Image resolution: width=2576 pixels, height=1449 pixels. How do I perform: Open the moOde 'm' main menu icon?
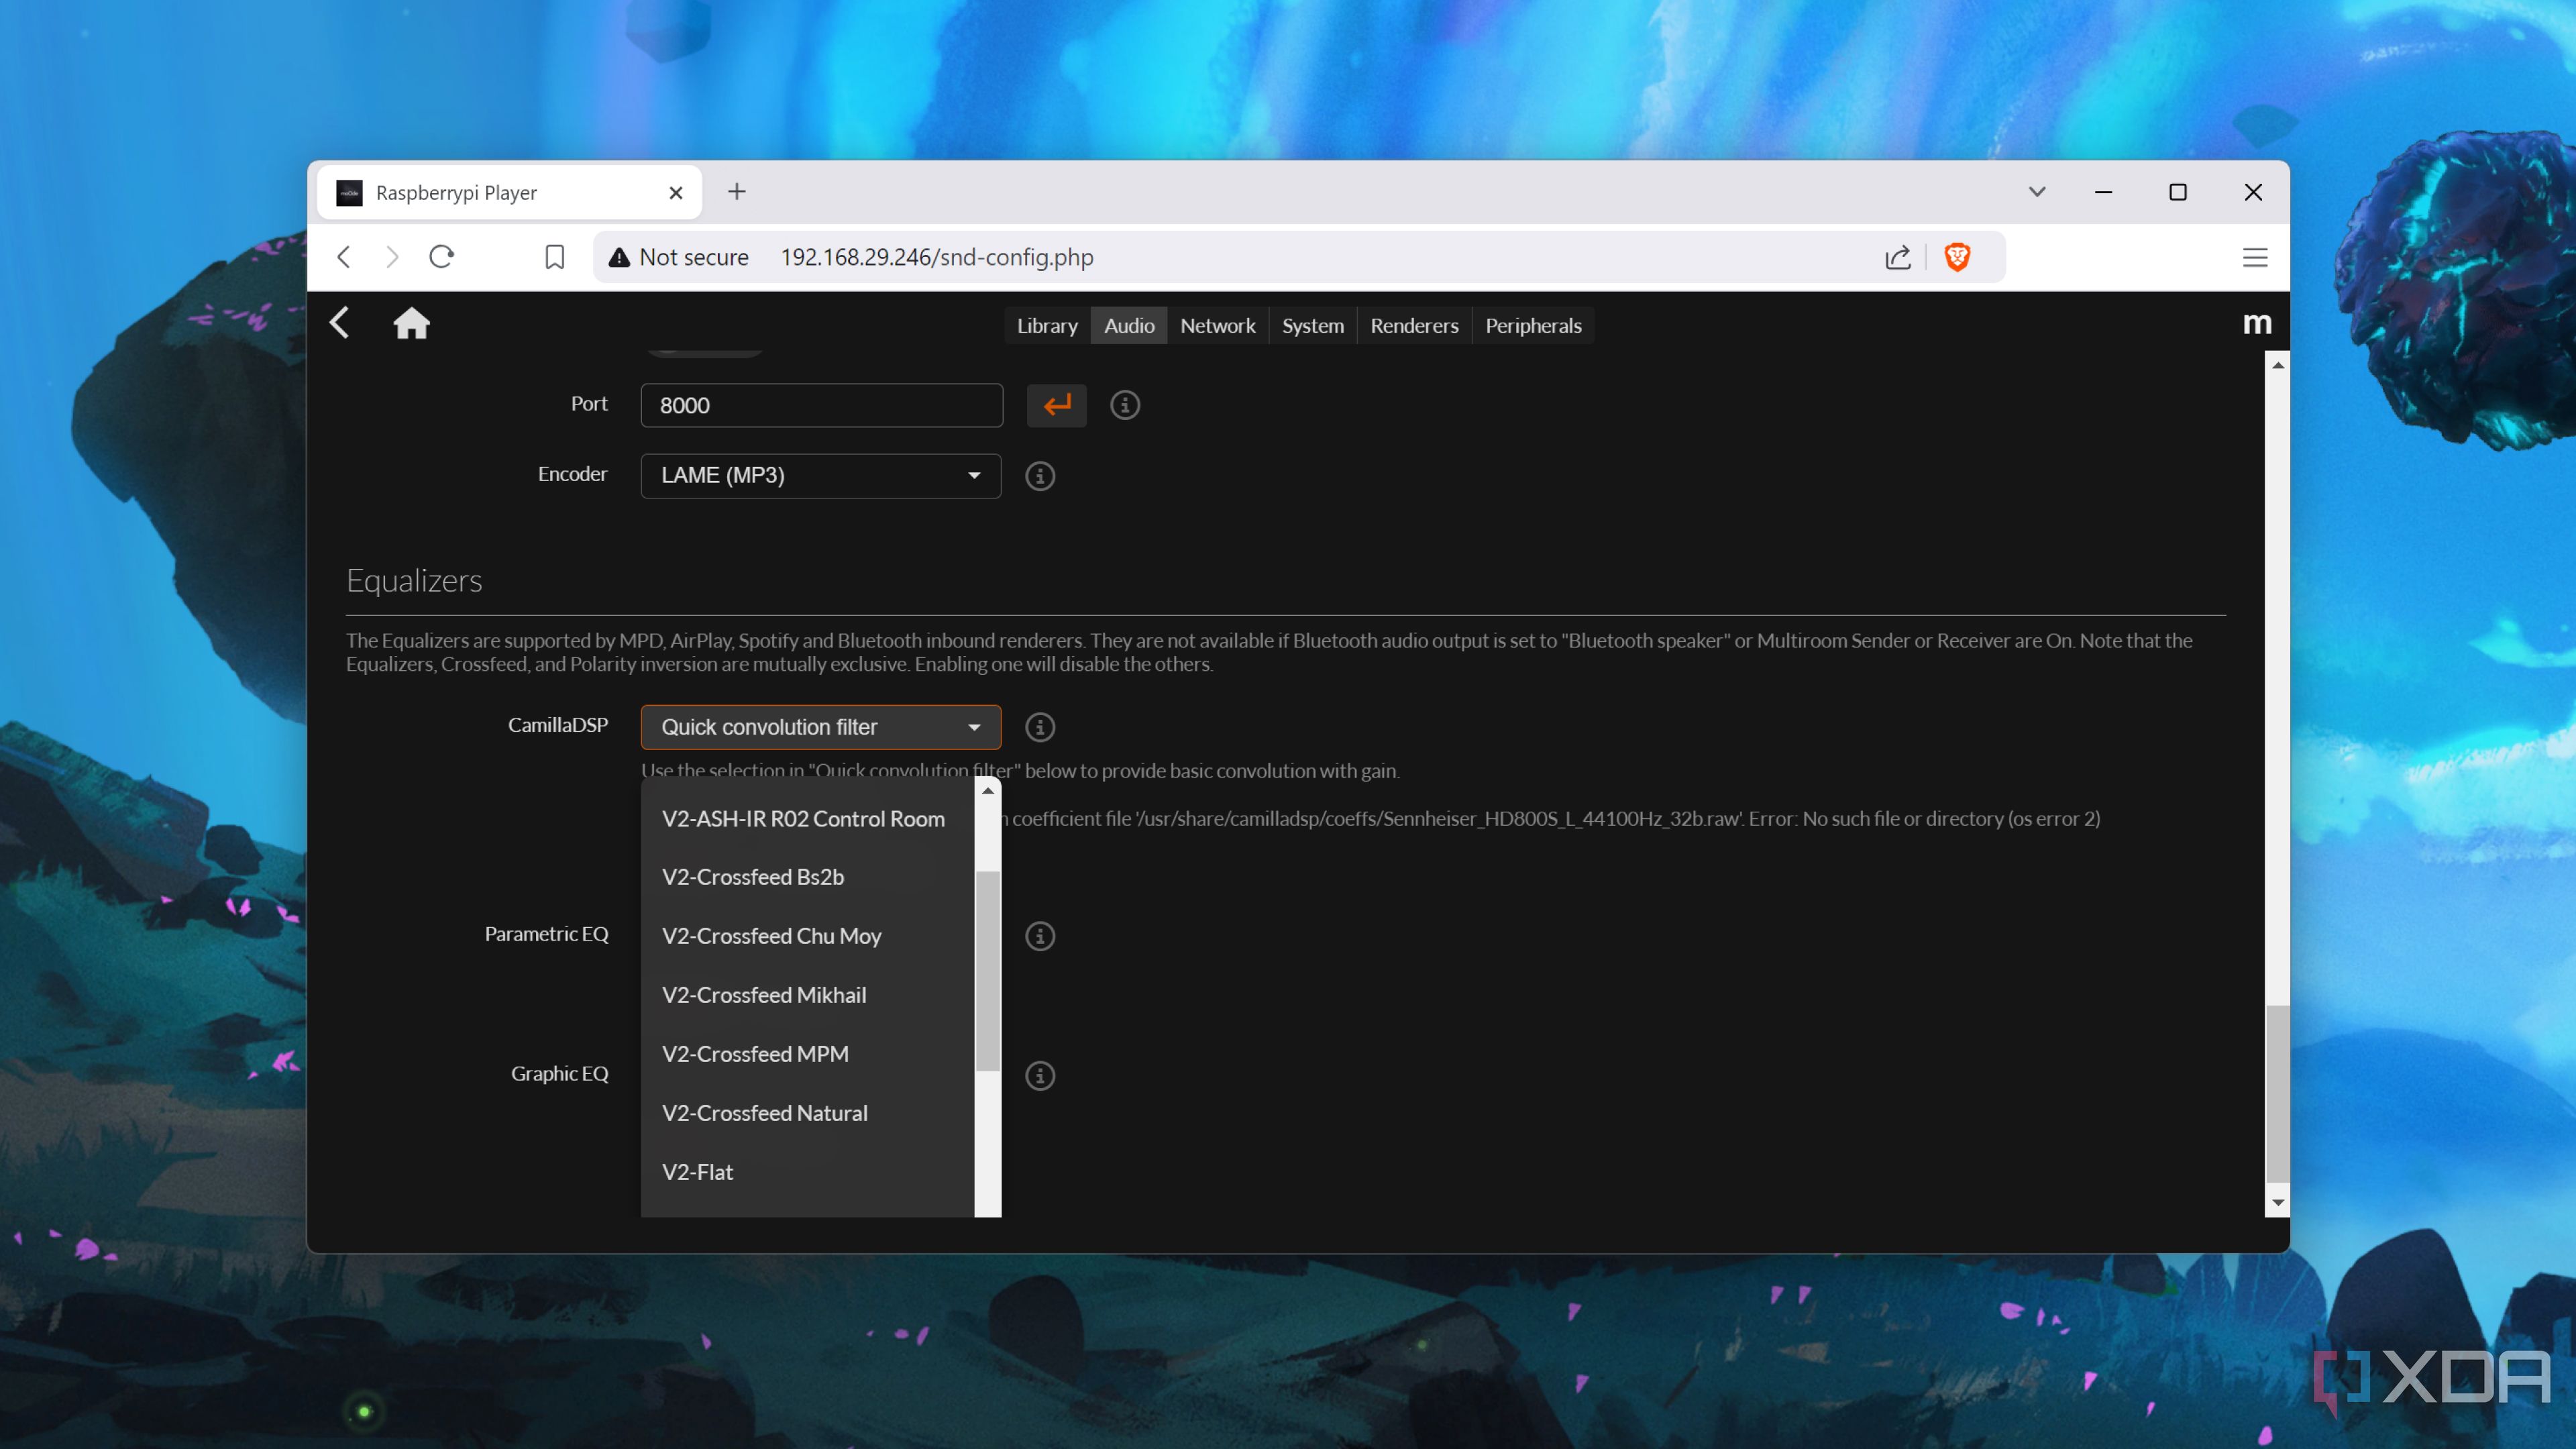[x=2257, y=323]
